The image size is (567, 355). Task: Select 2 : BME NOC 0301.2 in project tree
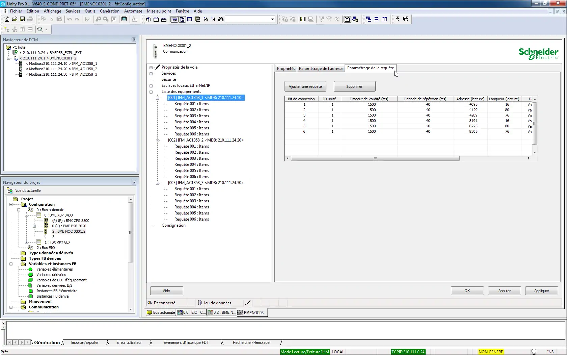(x=69, y=231)
